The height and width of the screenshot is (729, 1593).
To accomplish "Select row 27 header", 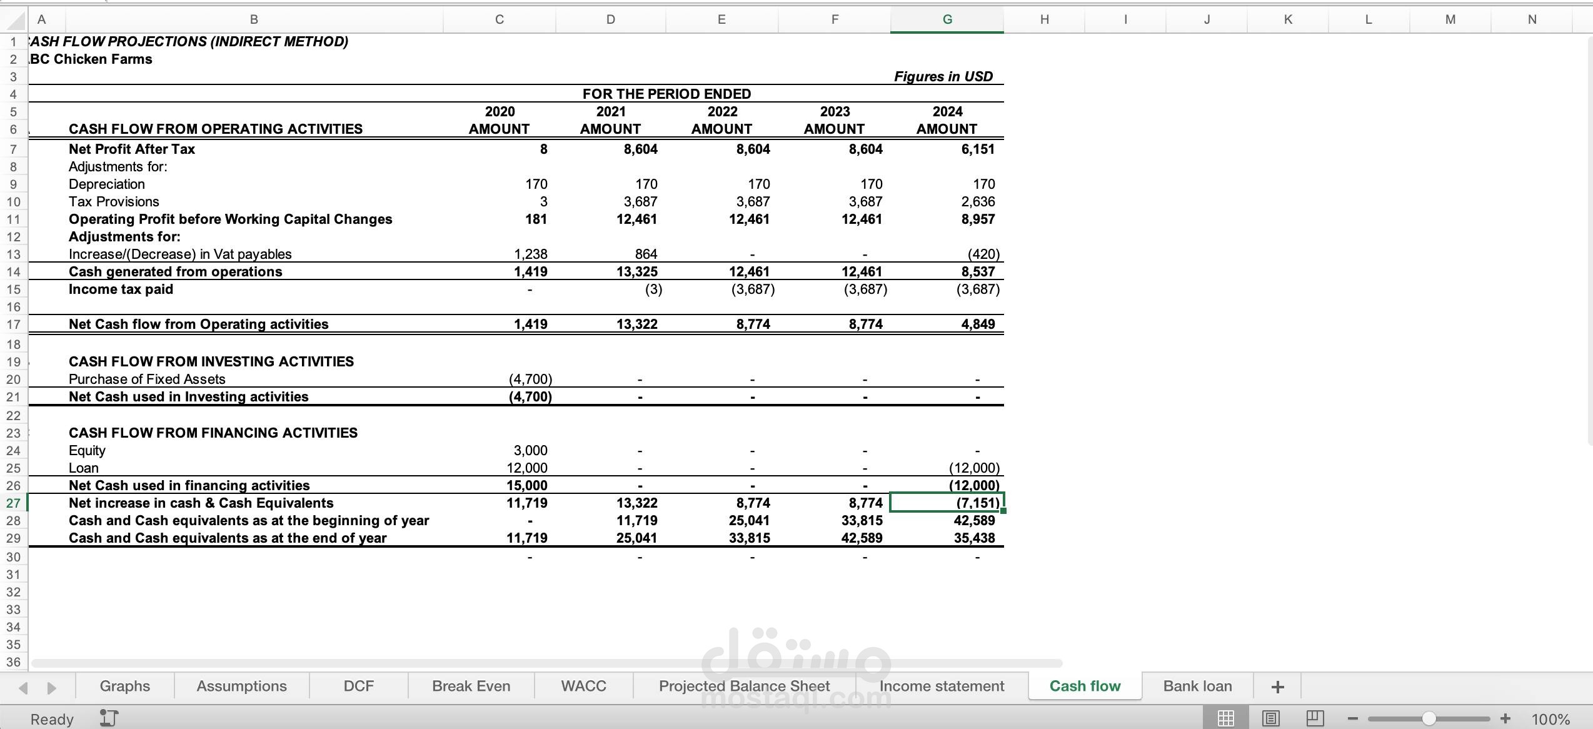I will [13, 503].
